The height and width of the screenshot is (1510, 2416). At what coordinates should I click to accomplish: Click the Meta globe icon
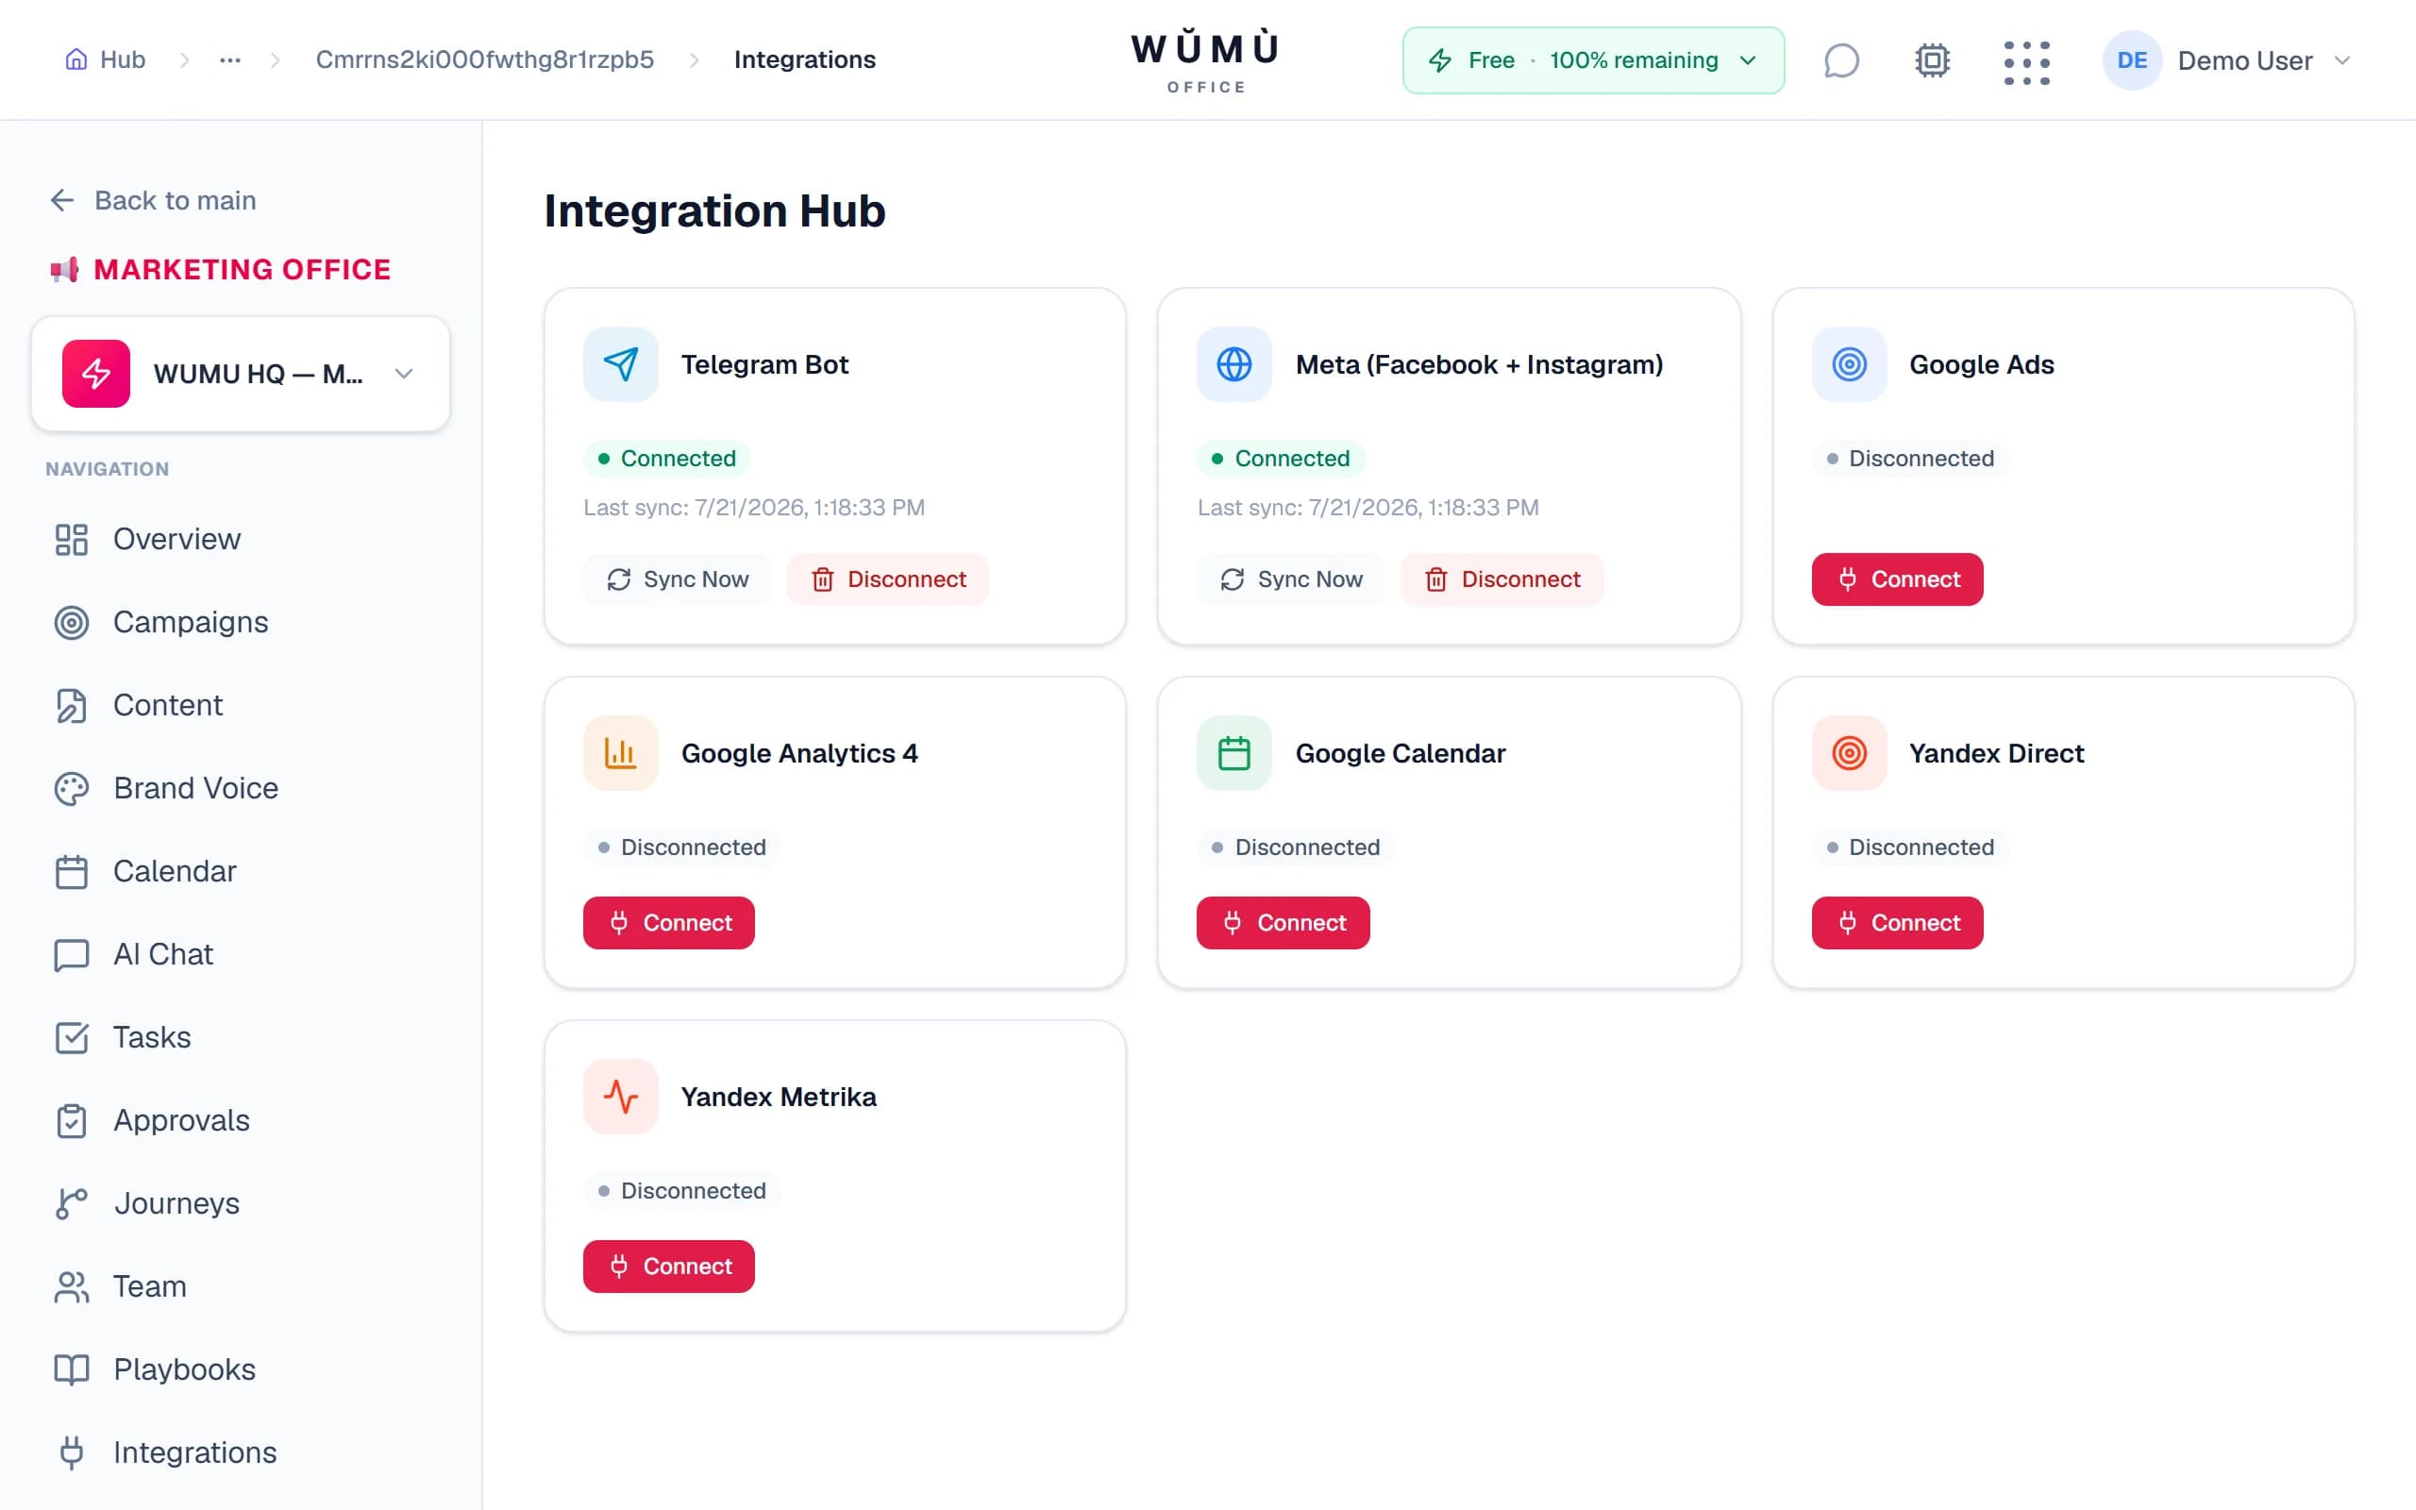coord(1234,364)
